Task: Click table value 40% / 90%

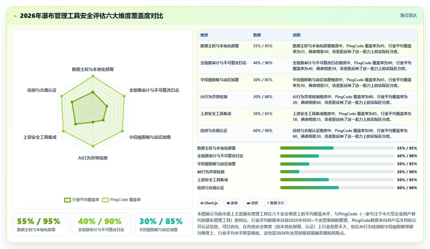Action: point(263,63)
